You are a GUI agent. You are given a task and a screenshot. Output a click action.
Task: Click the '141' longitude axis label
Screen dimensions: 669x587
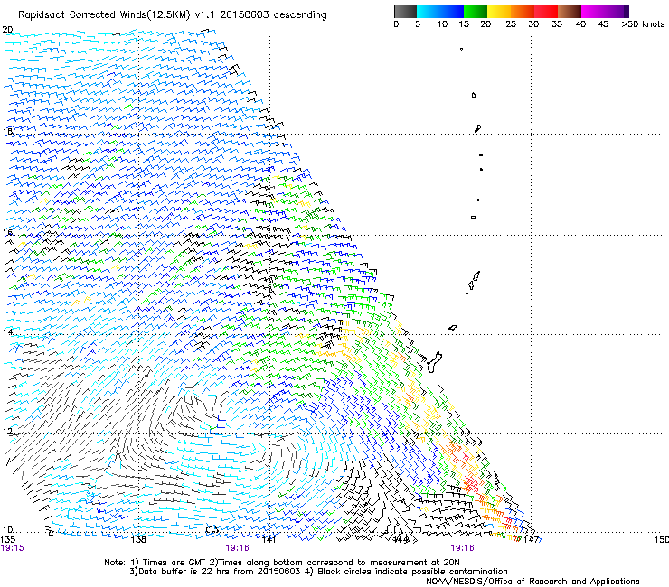269,540
